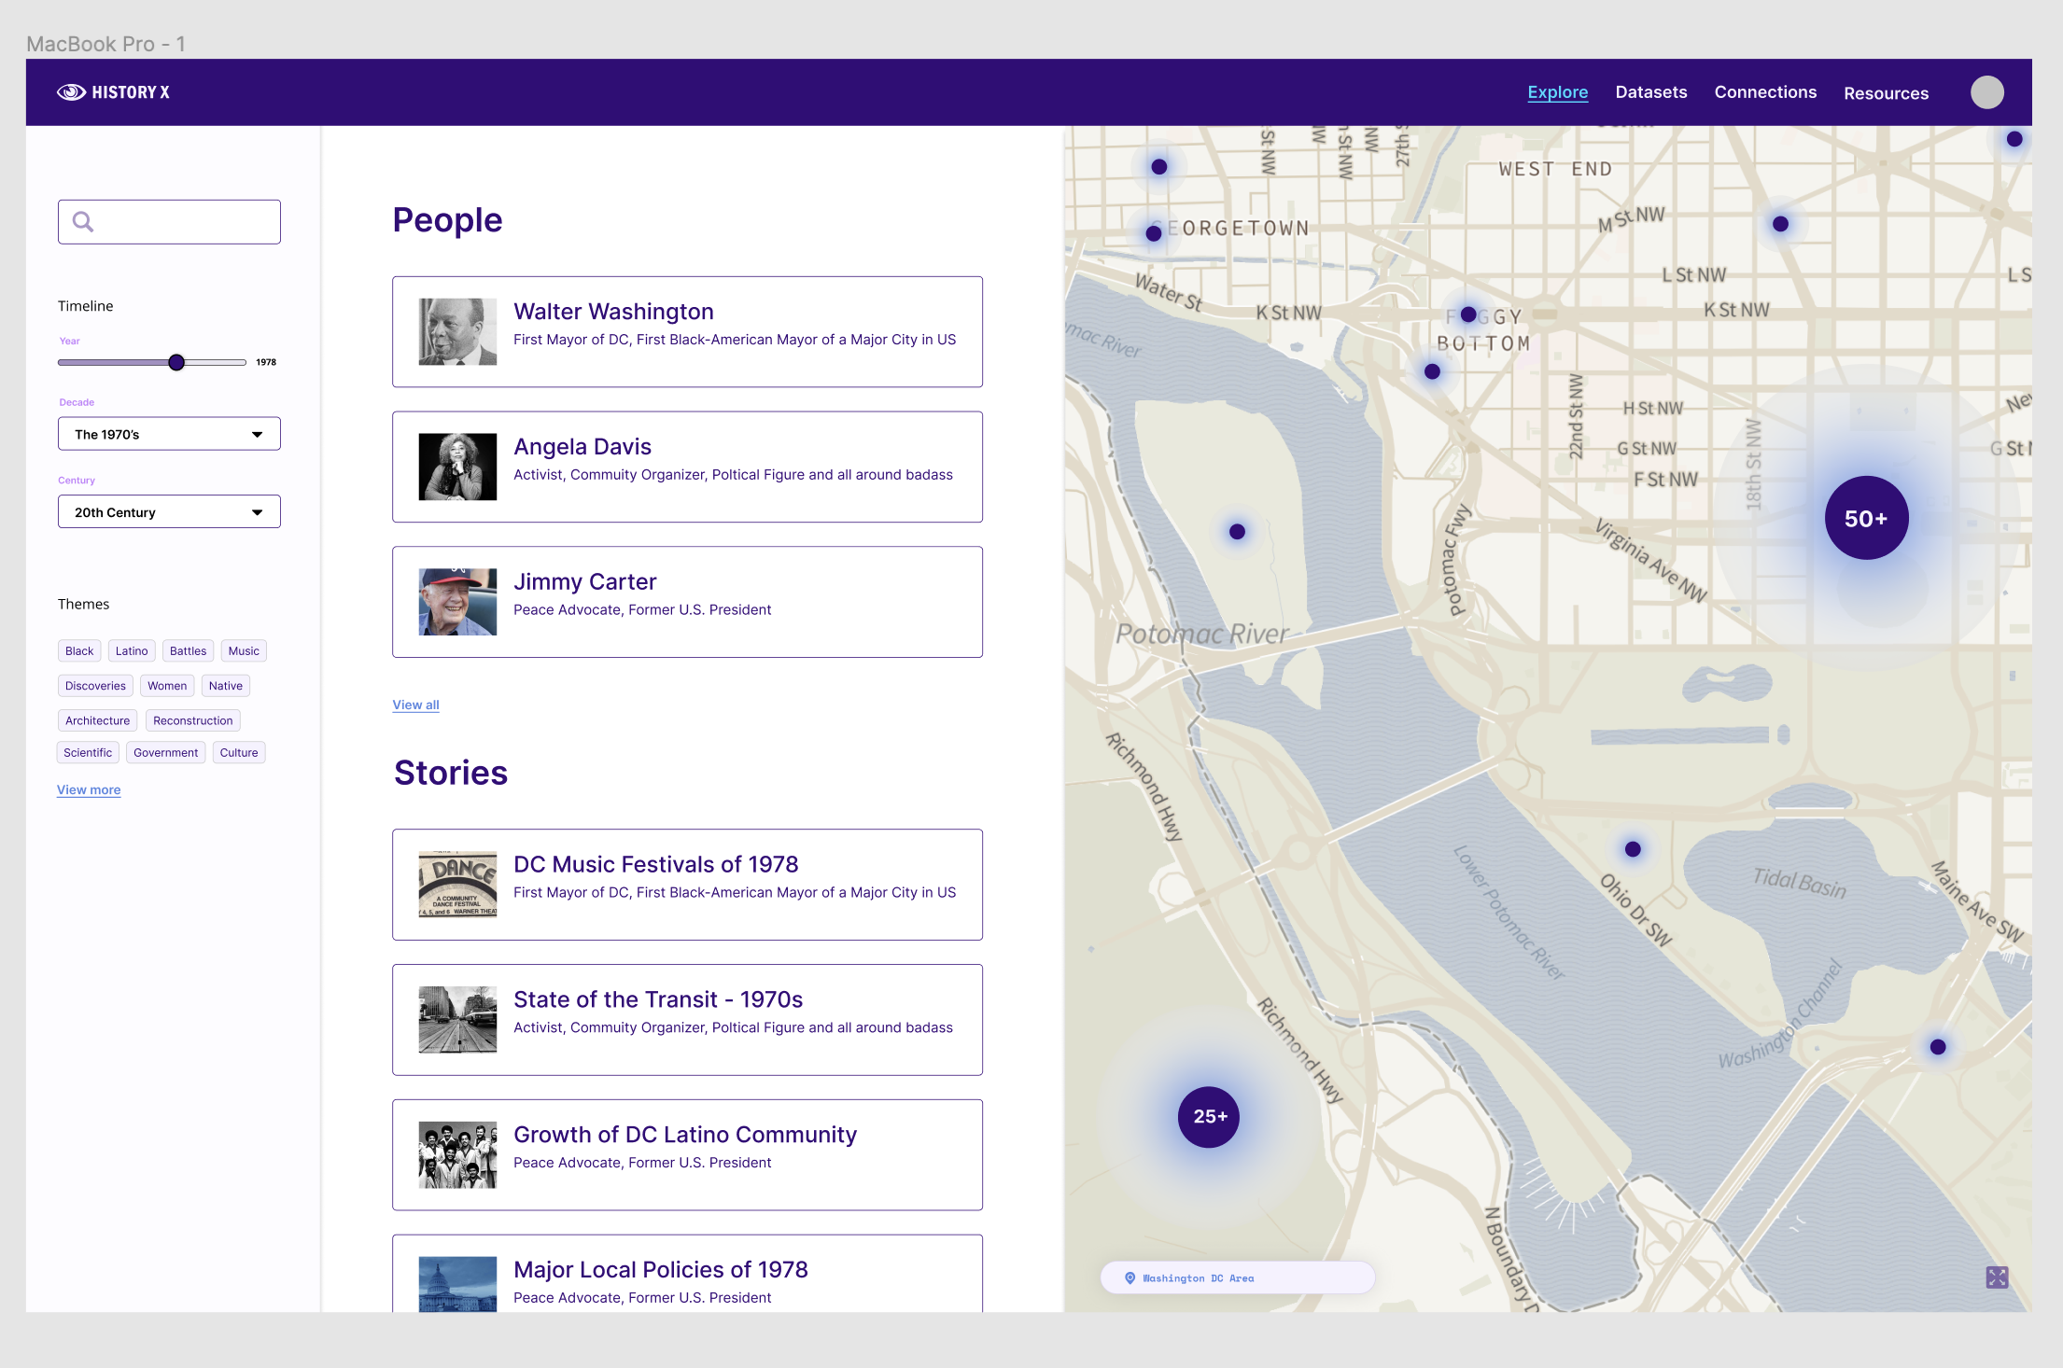Go to the Explore tab
The height and width of the screenshot is (1368, 2063).
point(1557,92)
